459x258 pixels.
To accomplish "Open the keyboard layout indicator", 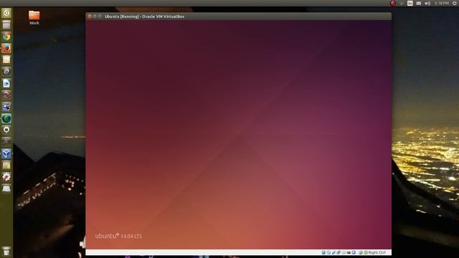I will click(410, 3).
